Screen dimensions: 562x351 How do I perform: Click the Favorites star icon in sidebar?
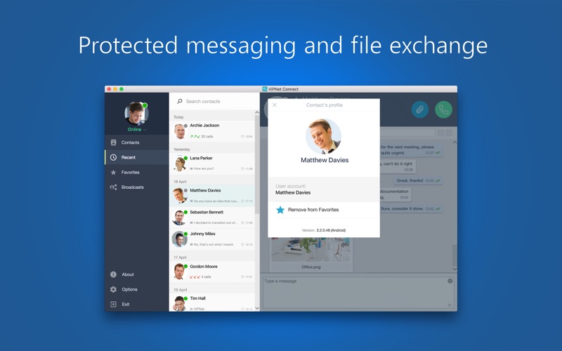(113, 172)
